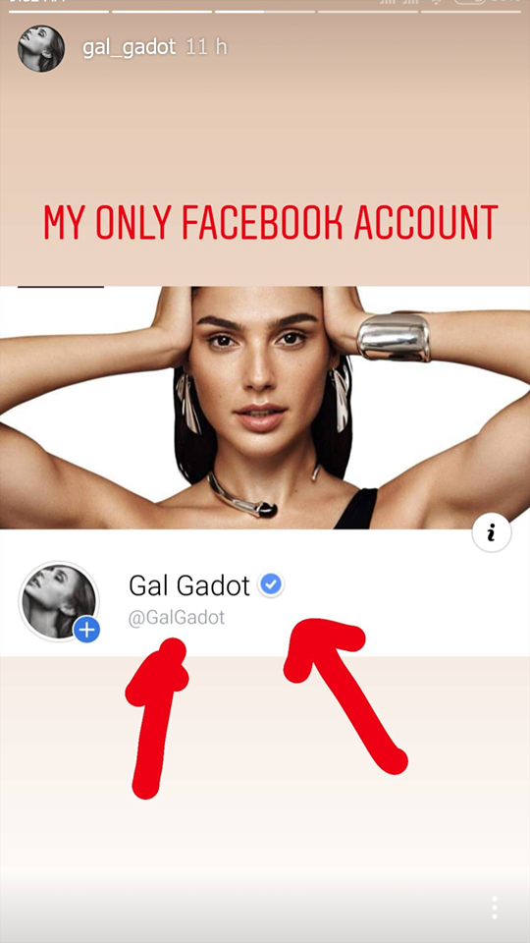Select the fourth story progress segment
Screen dimensions: 530x943
(368, 11)
